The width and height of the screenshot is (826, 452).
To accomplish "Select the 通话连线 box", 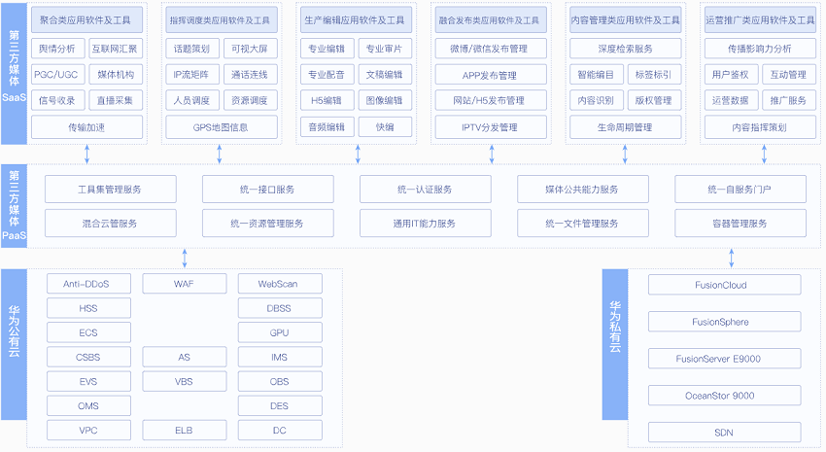I will pos(250,74).
